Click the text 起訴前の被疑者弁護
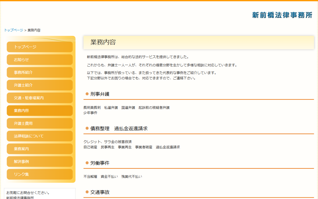 coord(154,108)
